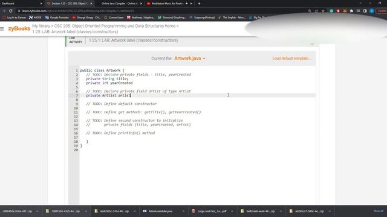Click Load default template link
Image resolution: width=387 pixels, height=217 pixels.
coord(291,58)
